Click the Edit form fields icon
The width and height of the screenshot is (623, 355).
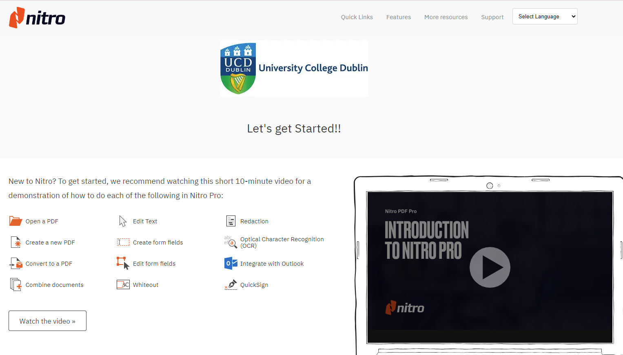[123, 263]
